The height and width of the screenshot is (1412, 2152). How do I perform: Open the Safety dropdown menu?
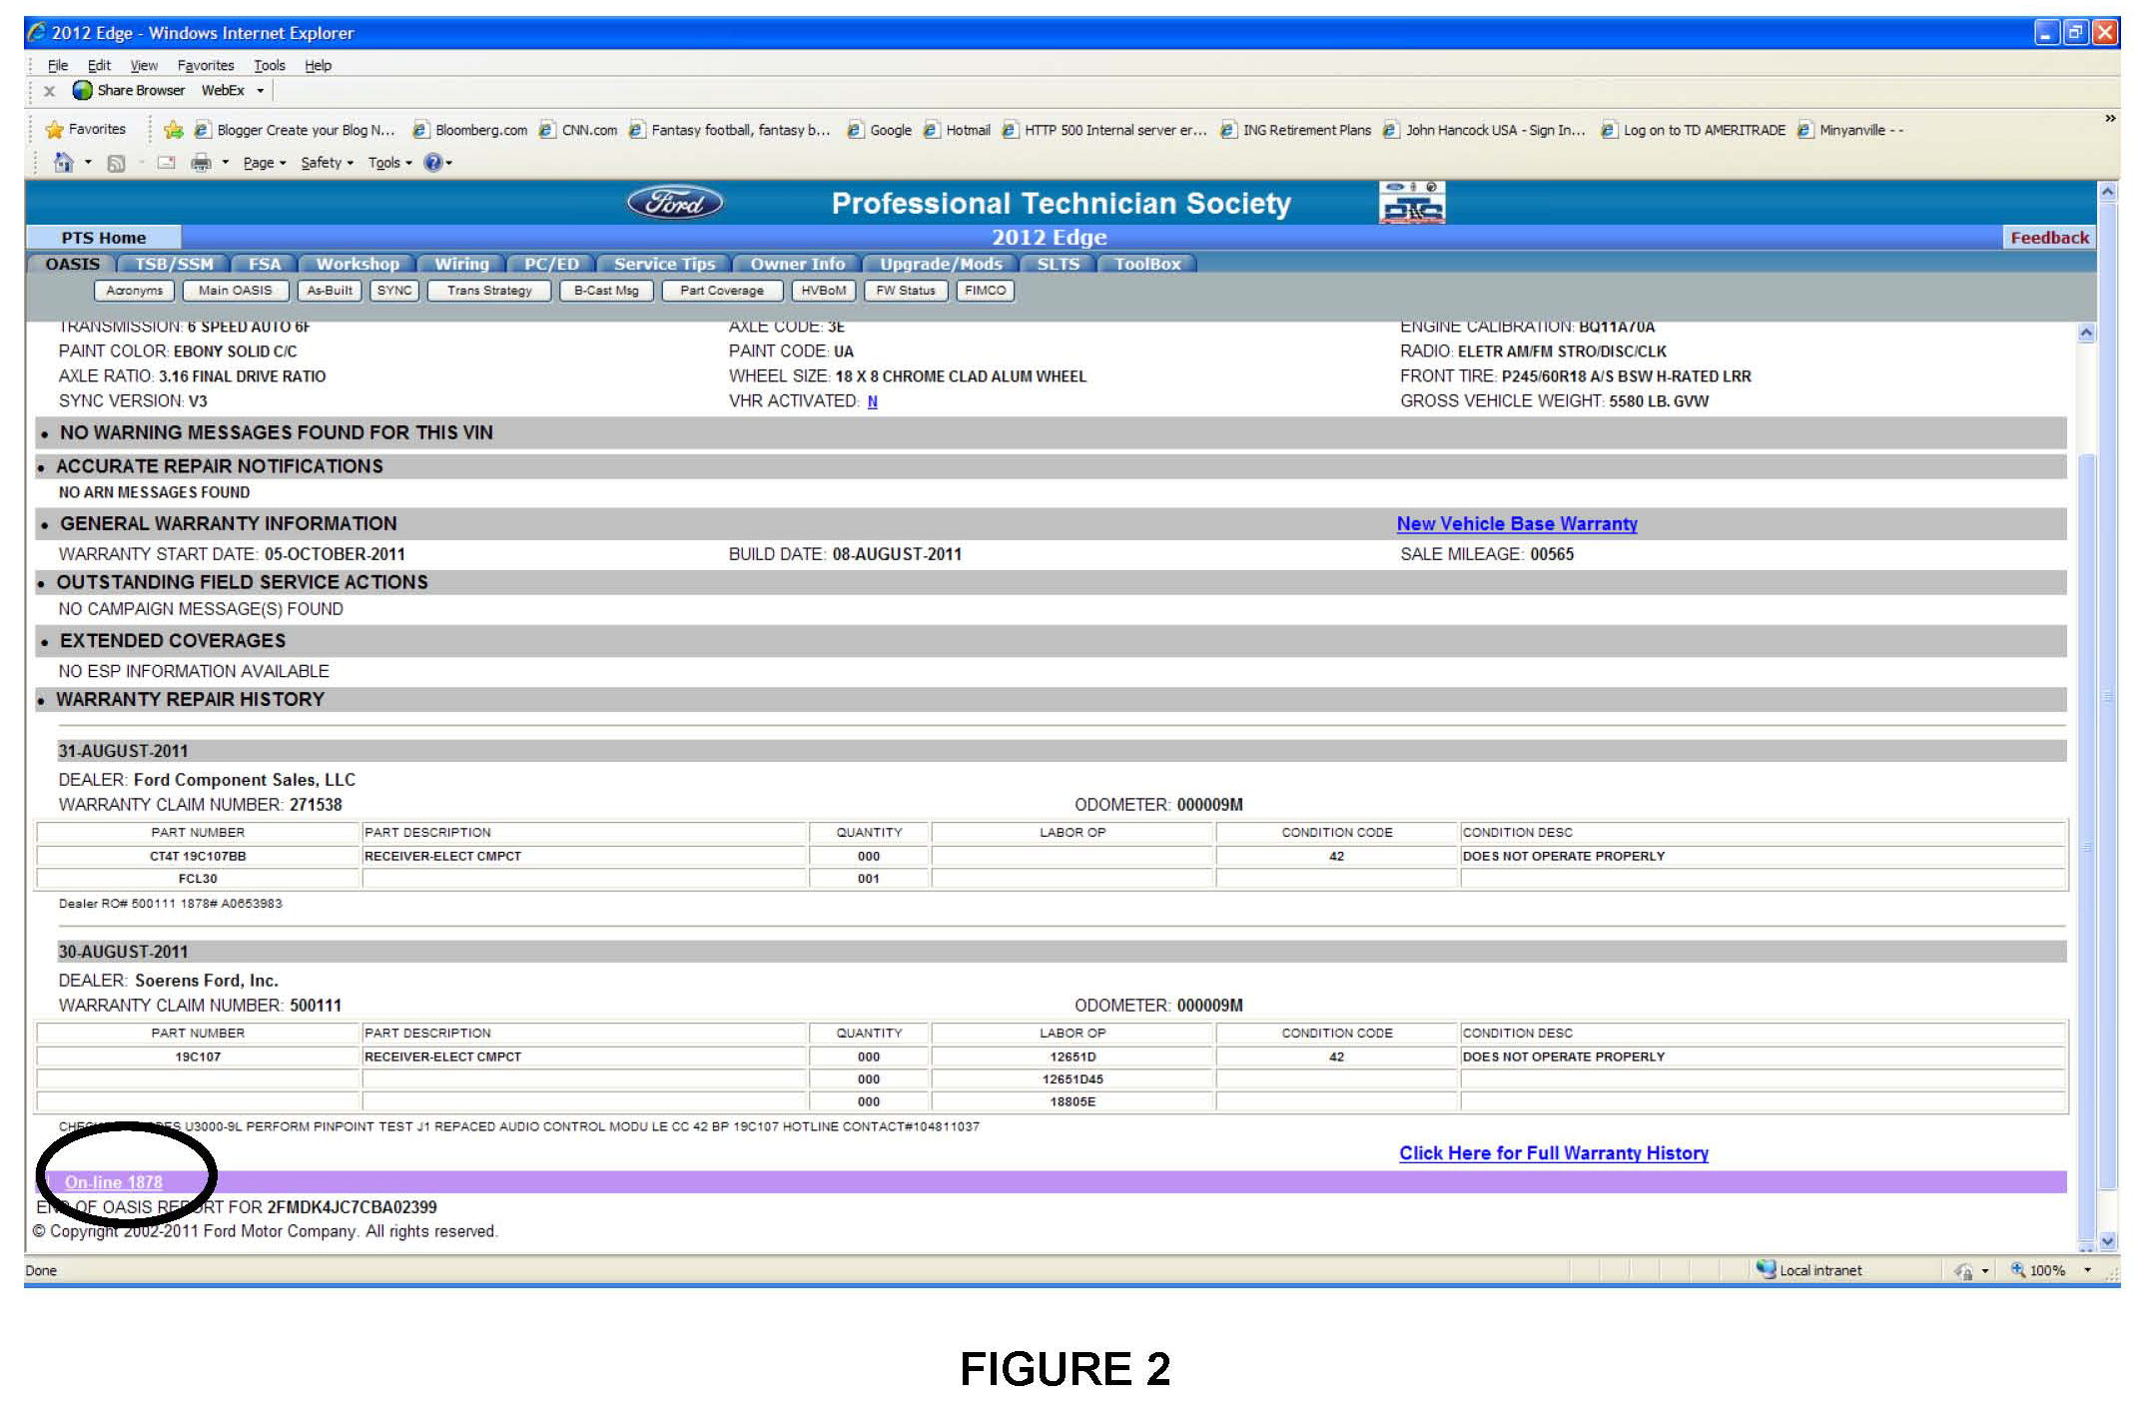[x=327, y=163]
